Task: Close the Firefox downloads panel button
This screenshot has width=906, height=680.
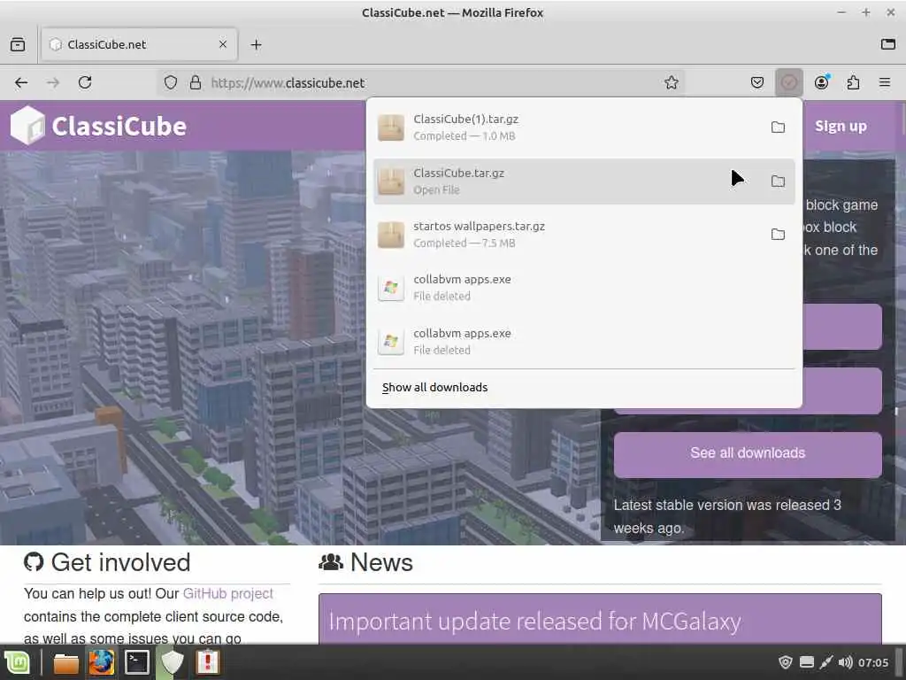Action: (x=788, y=82)
